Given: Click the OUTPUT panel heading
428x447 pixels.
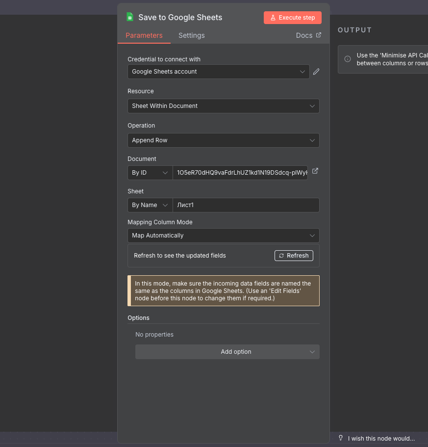Looking at the screenshot, I should coord(354,30).
